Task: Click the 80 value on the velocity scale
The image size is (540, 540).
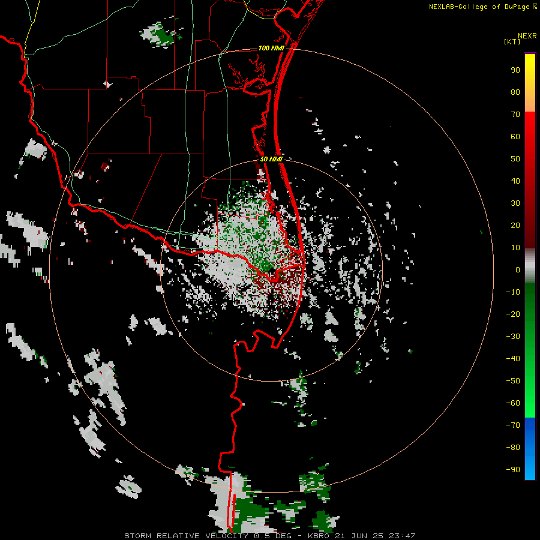Action: tap(515, 92)
